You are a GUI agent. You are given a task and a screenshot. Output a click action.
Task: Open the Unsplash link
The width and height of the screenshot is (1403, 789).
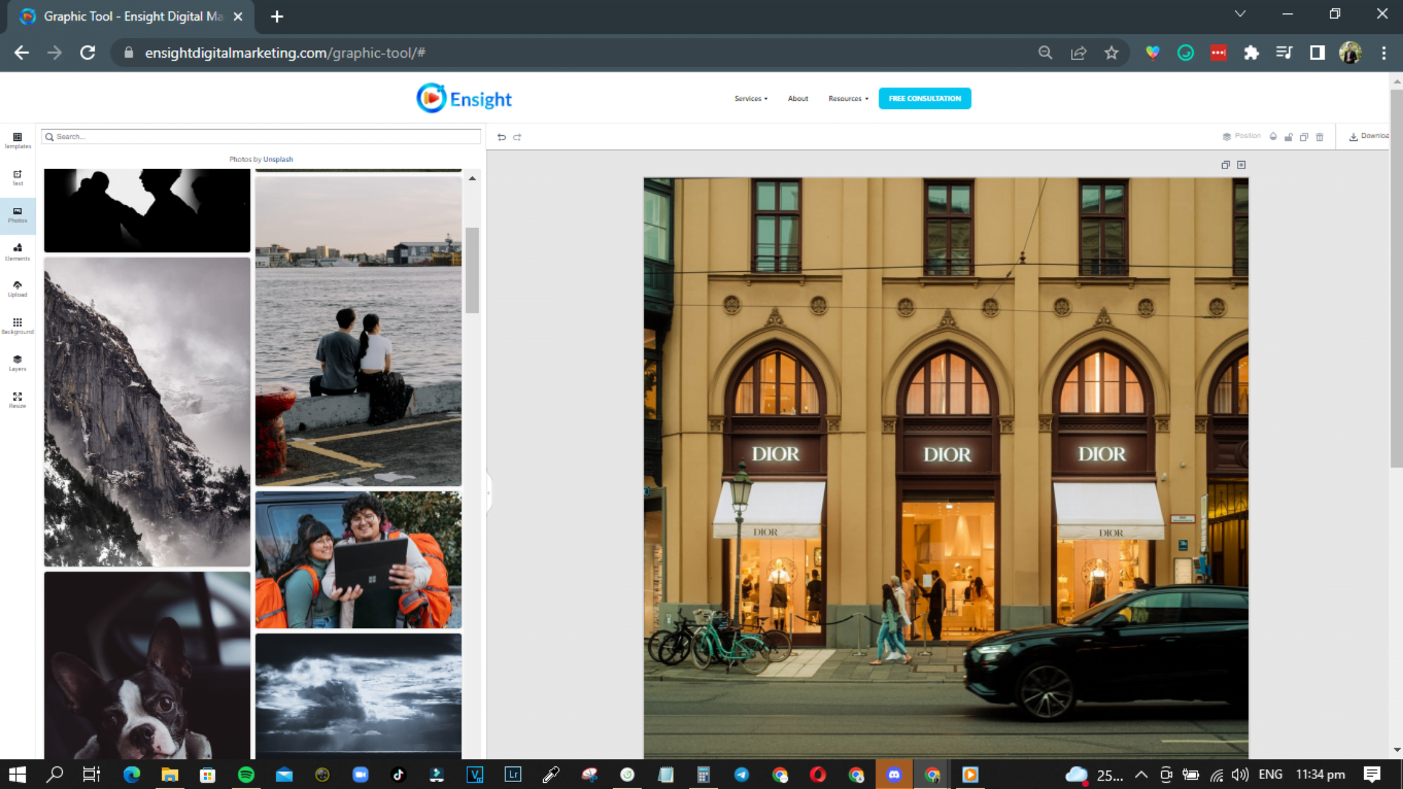click(278, 159)
